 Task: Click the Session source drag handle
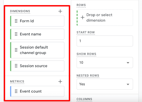(x=16, y=66)
